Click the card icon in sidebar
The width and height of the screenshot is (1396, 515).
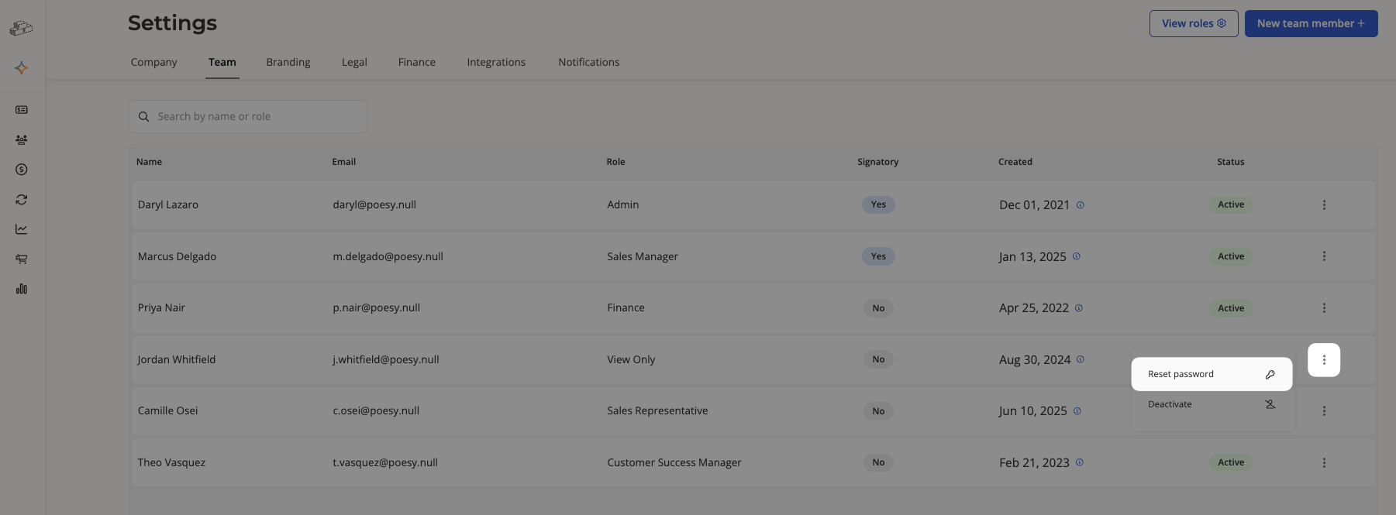click(x=22, y=110)
